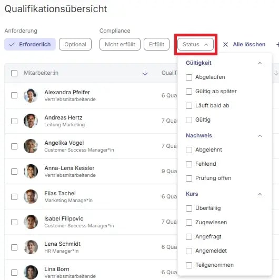Check the box next to Angelika Vogel
This screenshot has width=279, height=280.
pos(14,146)
